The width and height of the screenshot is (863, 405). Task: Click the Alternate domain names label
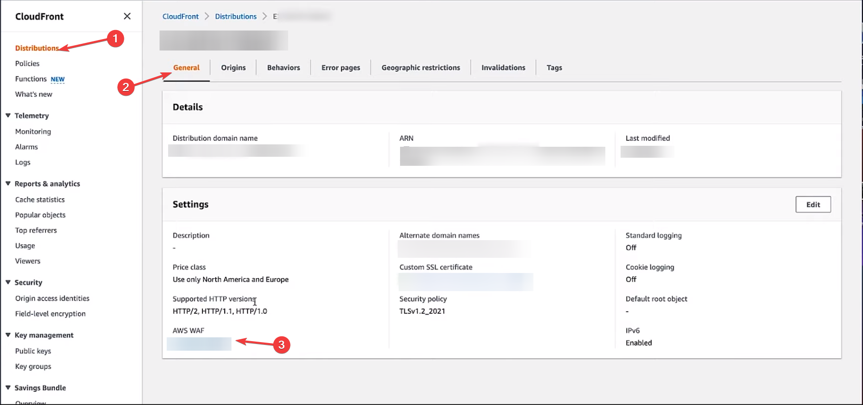(x=440, y=235)
